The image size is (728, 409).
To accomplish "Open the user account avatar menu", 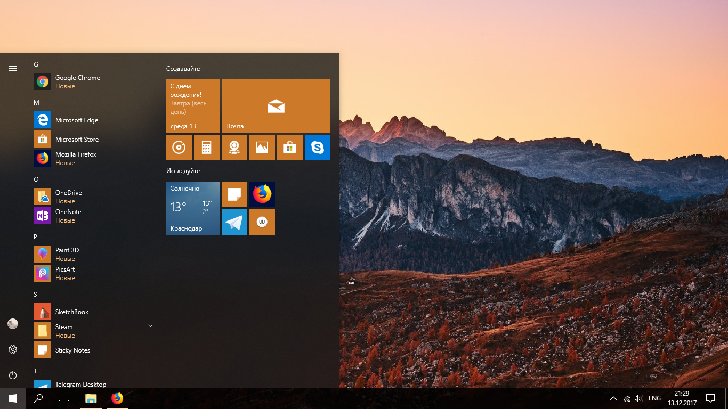I will 13,324.
